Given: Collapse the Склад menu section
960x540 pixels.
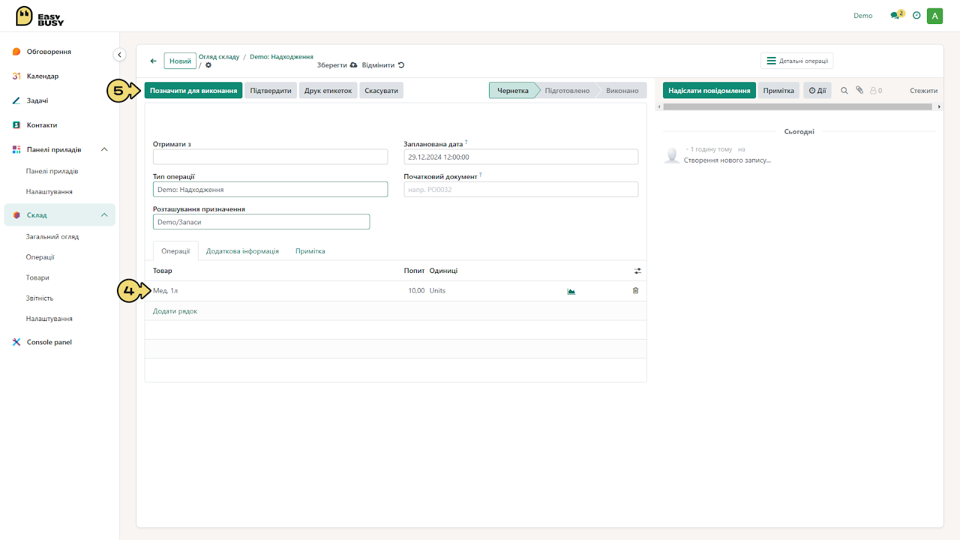Looking at the screenshot, I should [104, 215].
